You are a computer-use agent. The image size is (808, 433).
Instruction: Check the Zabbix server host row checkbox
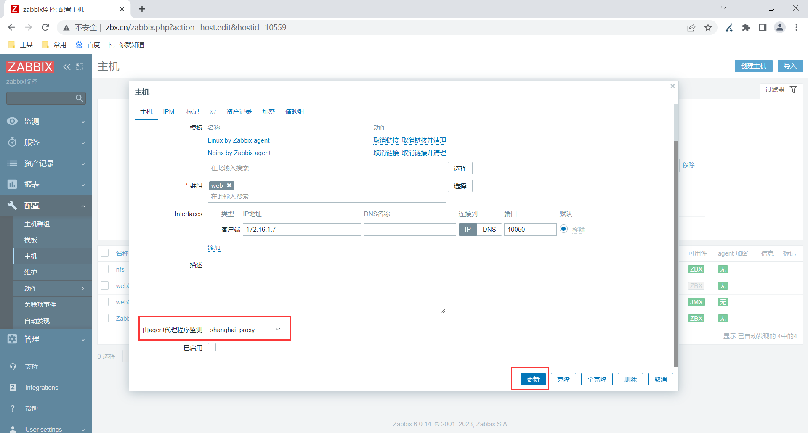pyautogui.click(x=105, y=318)
